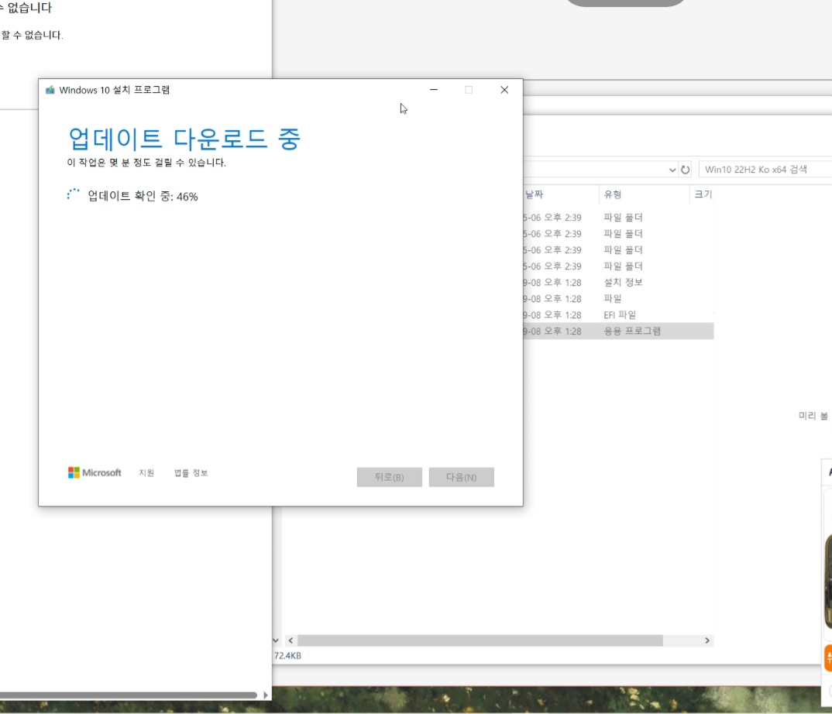The height and width of the screenshot is (714, 832).
Task: Click the Explorer horizontal scrollbar thumb
Action: point(480,640)
